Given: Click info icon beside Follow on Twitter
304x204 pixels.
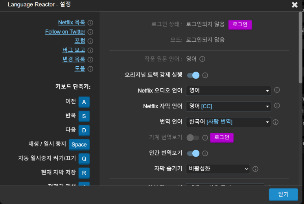Looking at the screenshot, I should pyautogui.click(x=90, y=32).
